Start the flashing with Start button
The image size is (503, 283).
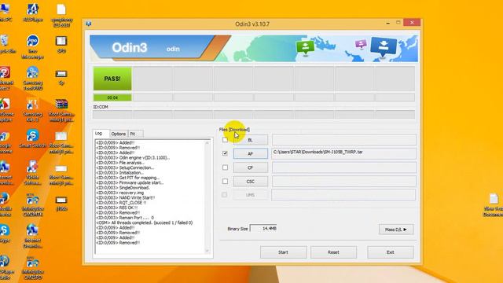pos(283,252)
